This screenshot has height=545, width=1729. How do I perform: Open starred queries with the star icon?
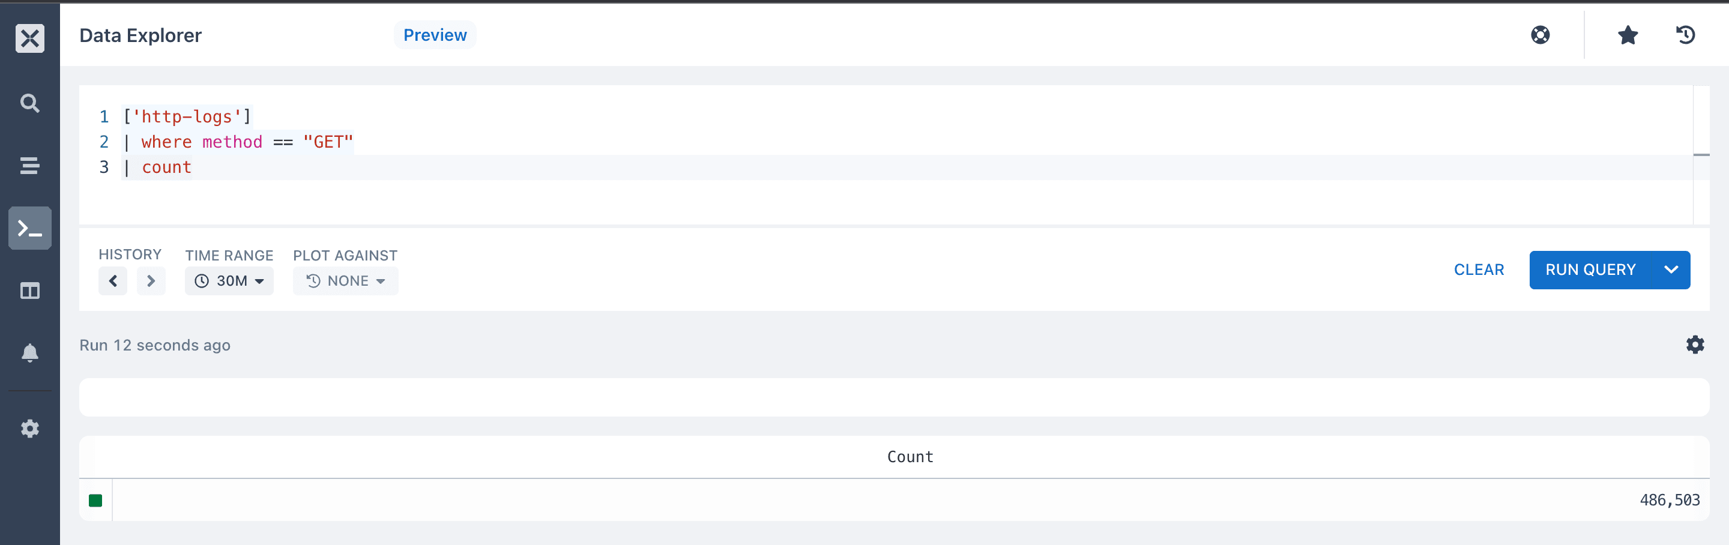tap(1628, 35)
